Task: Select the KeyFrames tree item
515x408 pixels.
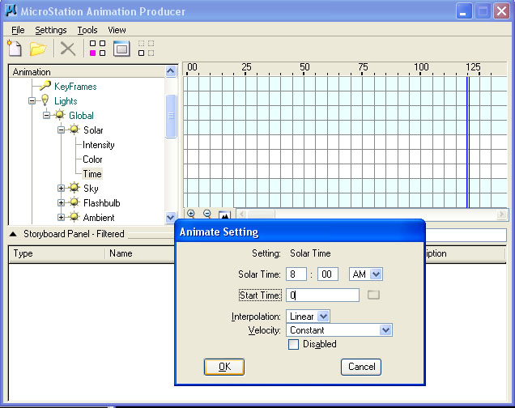Action: tap(75, 87)
